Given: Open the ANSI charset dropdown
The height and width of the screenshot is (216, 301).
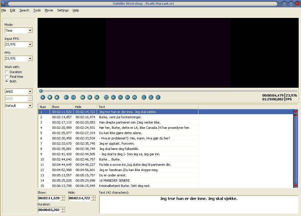Looking at the screenshot, I should click(x=30, y=92).
